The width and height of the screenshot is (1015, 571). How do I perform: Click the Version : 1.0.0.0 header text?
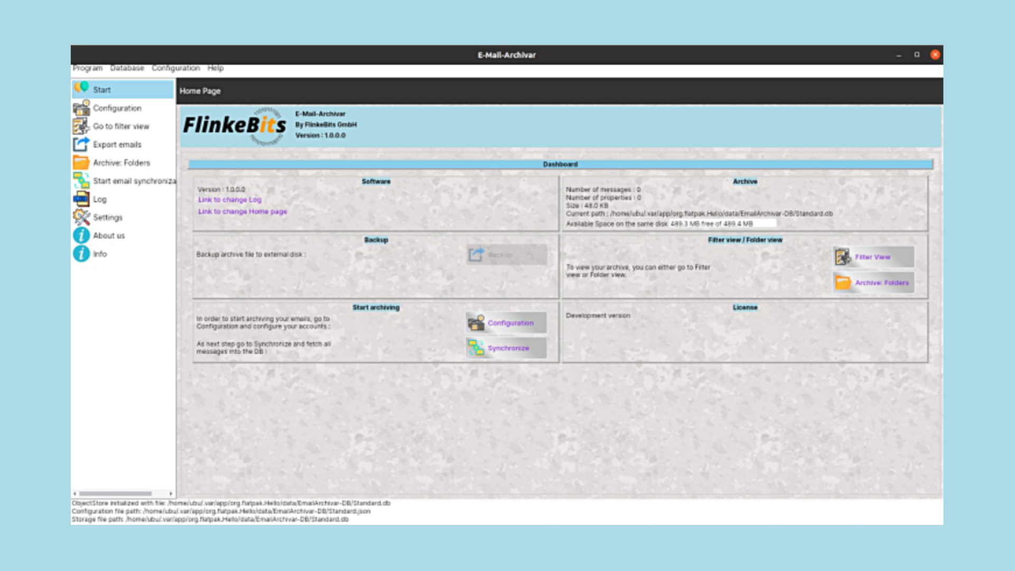(x=320, y=135)
